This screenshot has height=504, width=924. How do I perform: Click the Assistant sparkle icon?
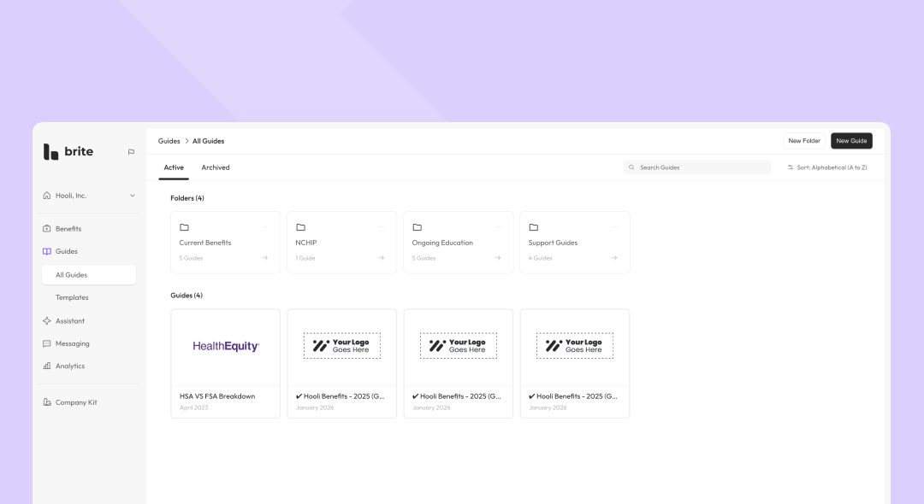(47, 321)
